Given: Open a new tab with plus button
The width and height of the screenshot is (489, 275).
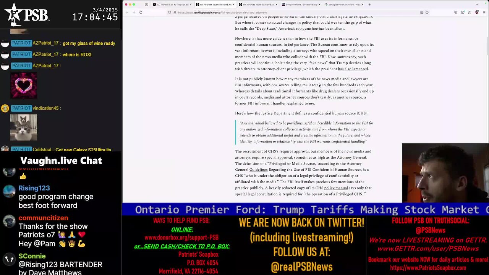Looking at the screenshot, I should point(369,5).
